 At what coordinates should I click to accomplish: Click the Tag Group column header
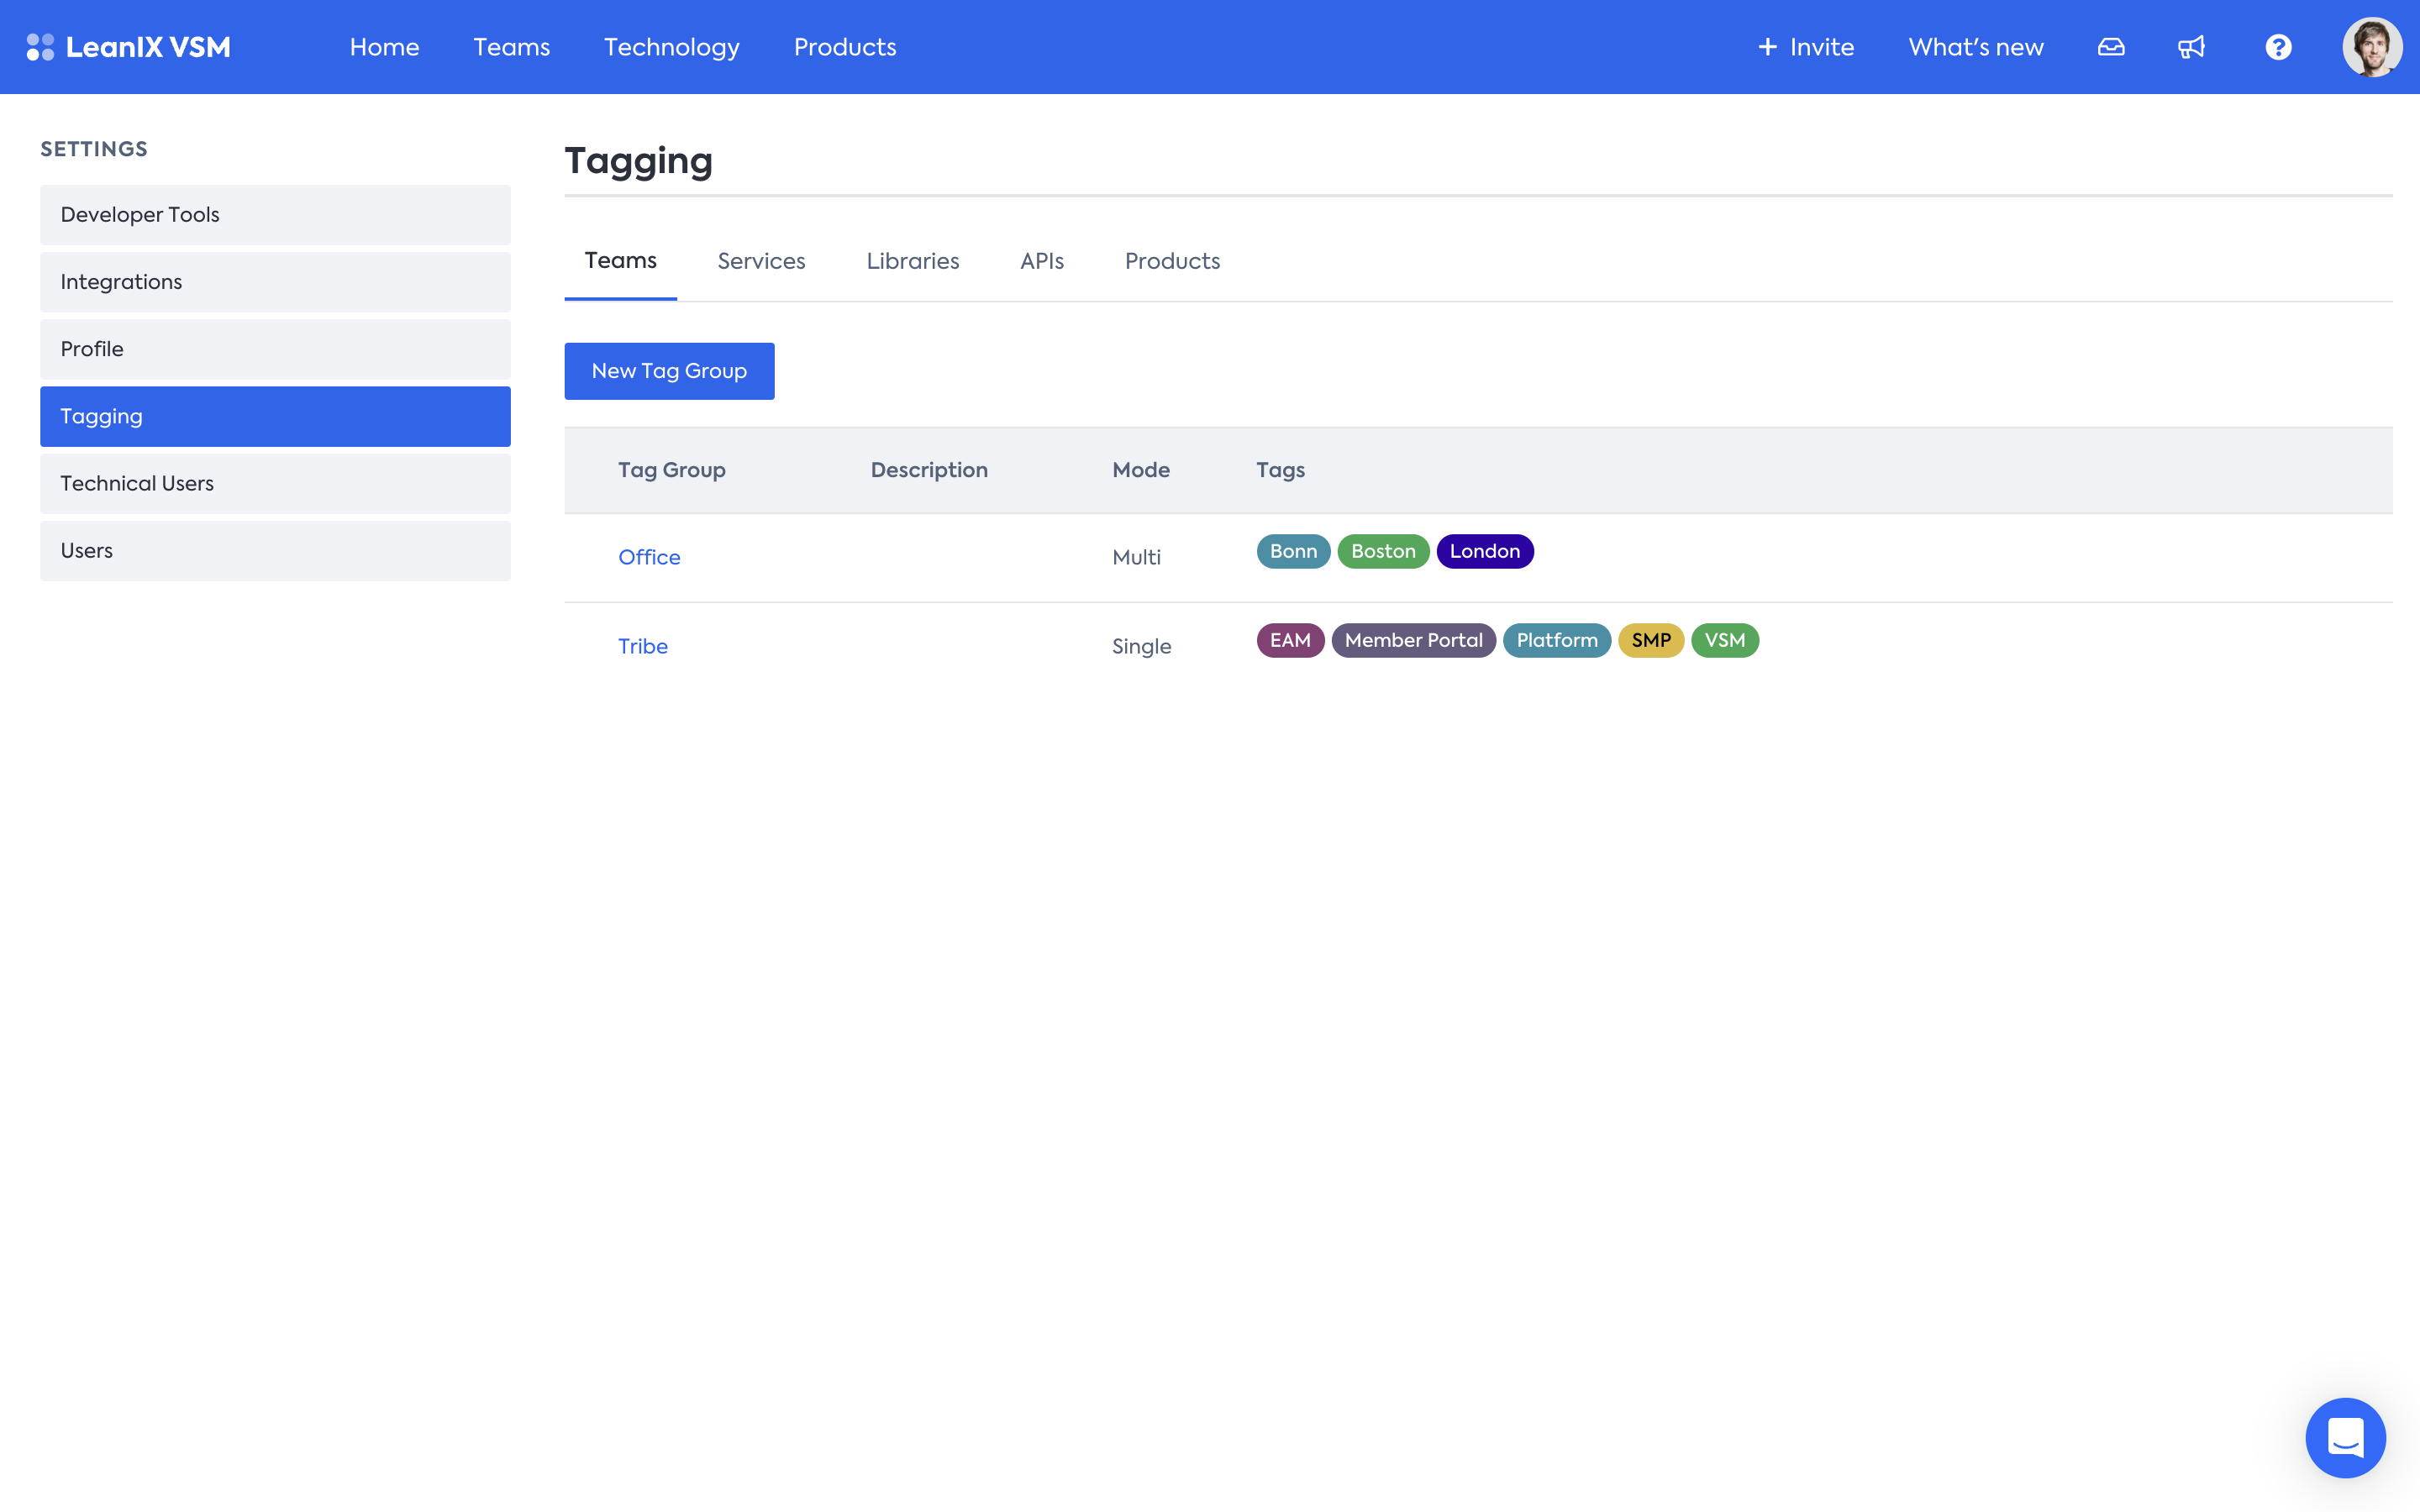(x=672, y=470)
